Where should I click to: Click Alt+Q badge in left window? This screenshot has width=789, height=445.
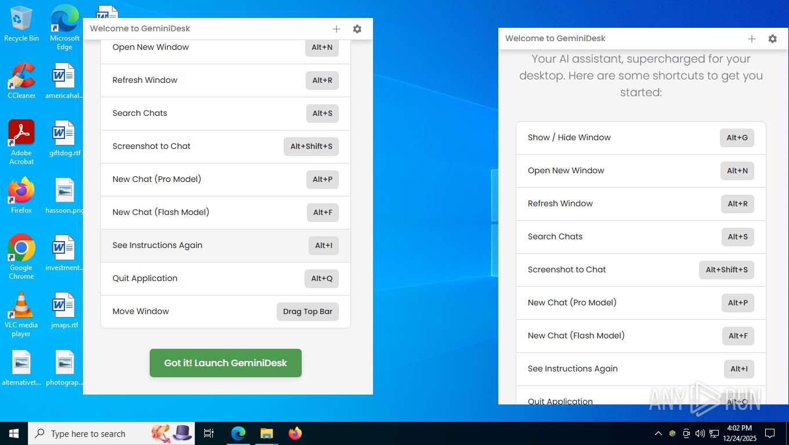coord(321,279)
